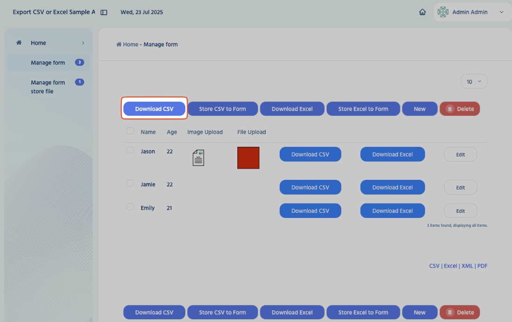Open Jason's uploaded document file icon

pos(198,158)
